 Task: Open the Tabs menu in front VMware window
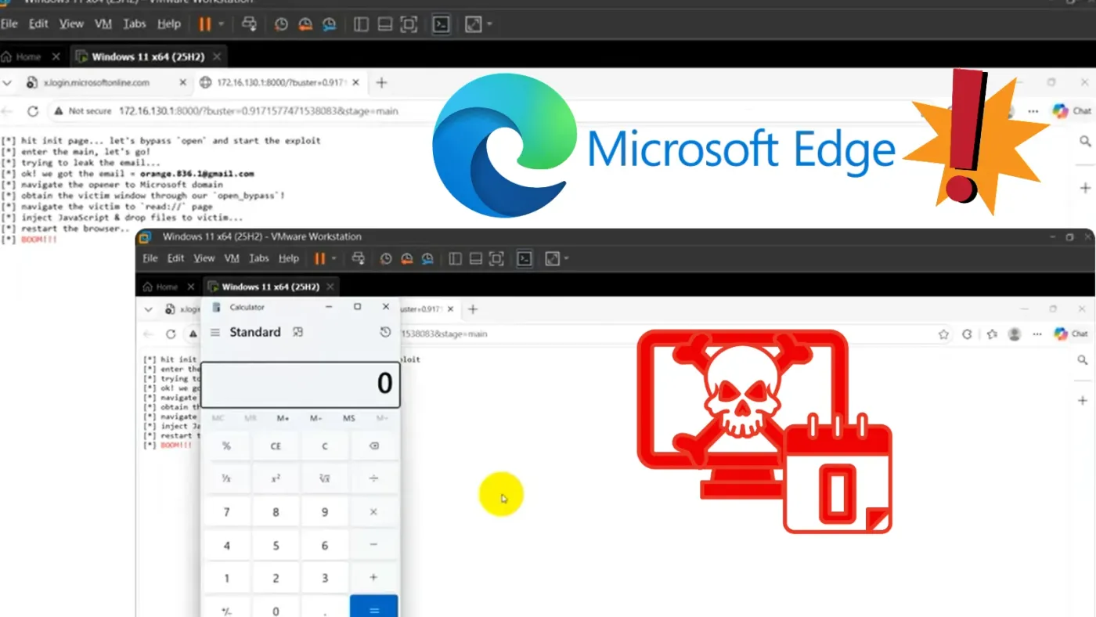pos(259,258)
